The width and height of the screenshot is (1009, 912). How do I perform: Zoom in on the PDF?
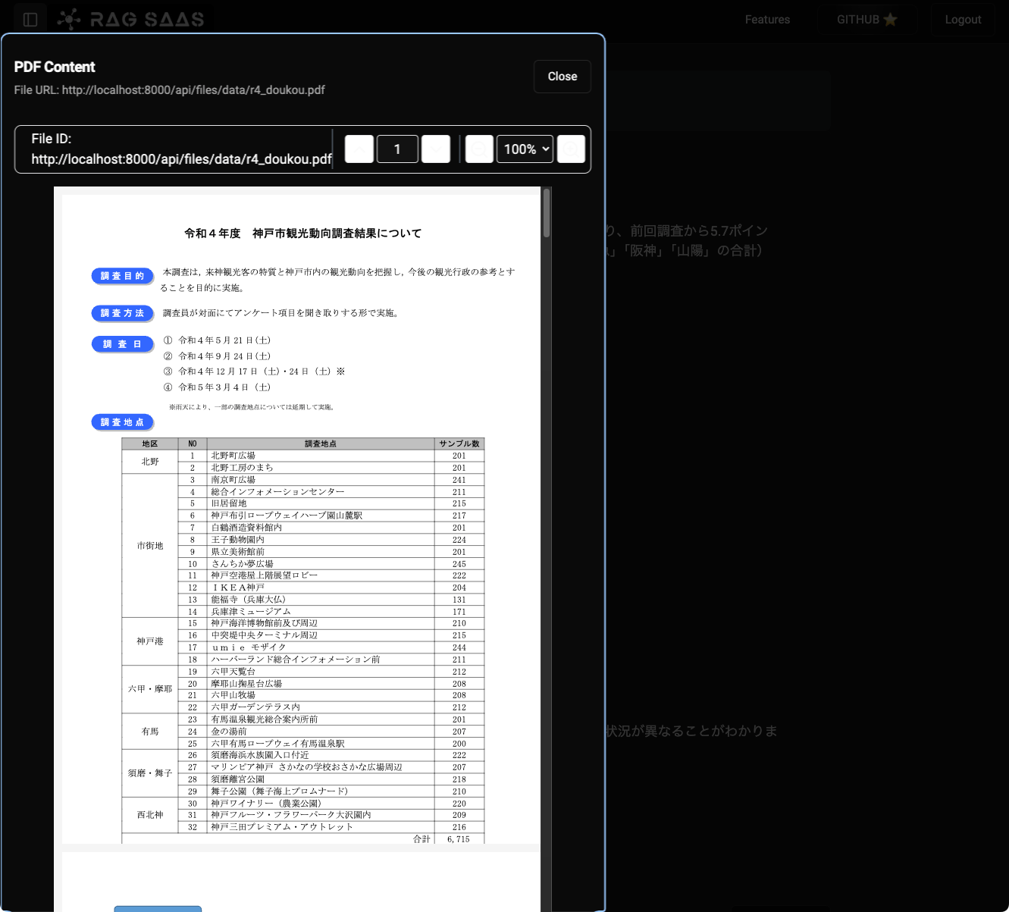[572, 149]
